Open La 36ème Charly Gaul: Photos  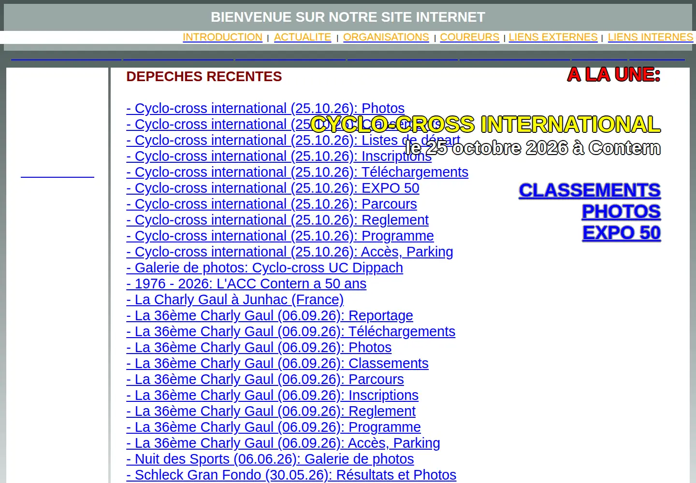click(x=259, y=347)
